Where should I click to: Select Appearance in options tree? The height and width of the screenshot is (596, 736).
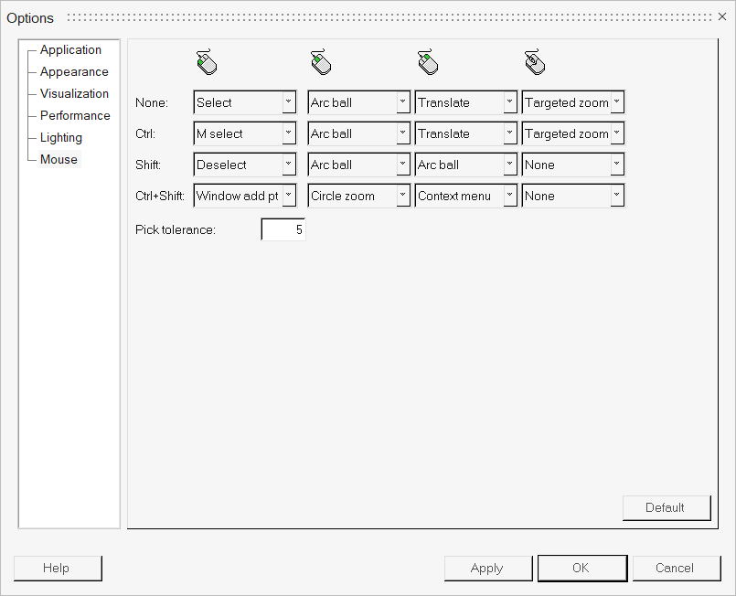point(74,72)
